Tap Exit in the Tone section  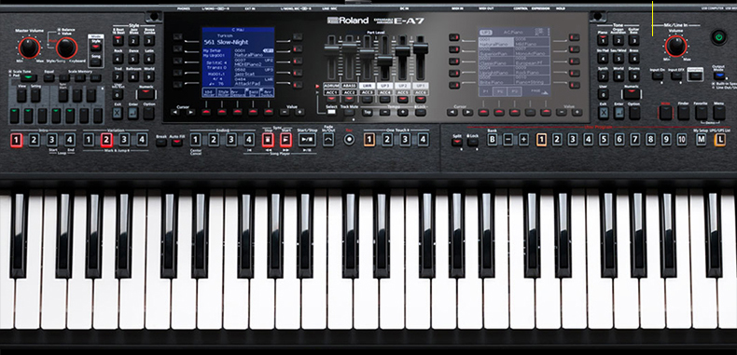point(603,113)
